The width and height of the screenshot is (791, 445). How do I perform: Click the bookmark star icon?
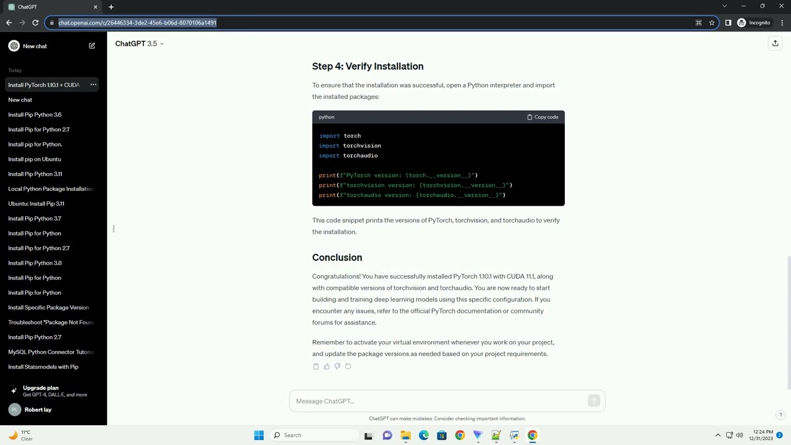(712, 23)
